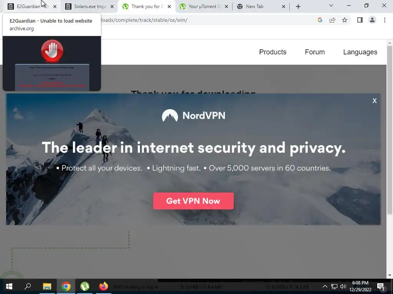Expand the tab search chevron
393x294 pixels.
(331, 5)
